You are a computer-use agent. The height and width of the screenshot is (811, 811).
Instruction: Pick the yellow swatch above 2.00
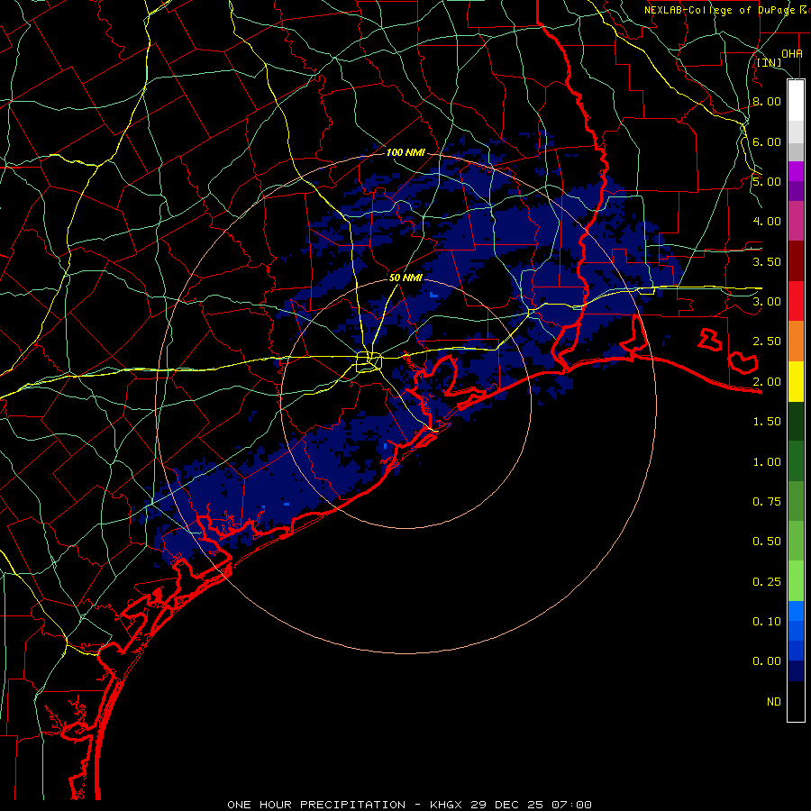pos(796,382)
